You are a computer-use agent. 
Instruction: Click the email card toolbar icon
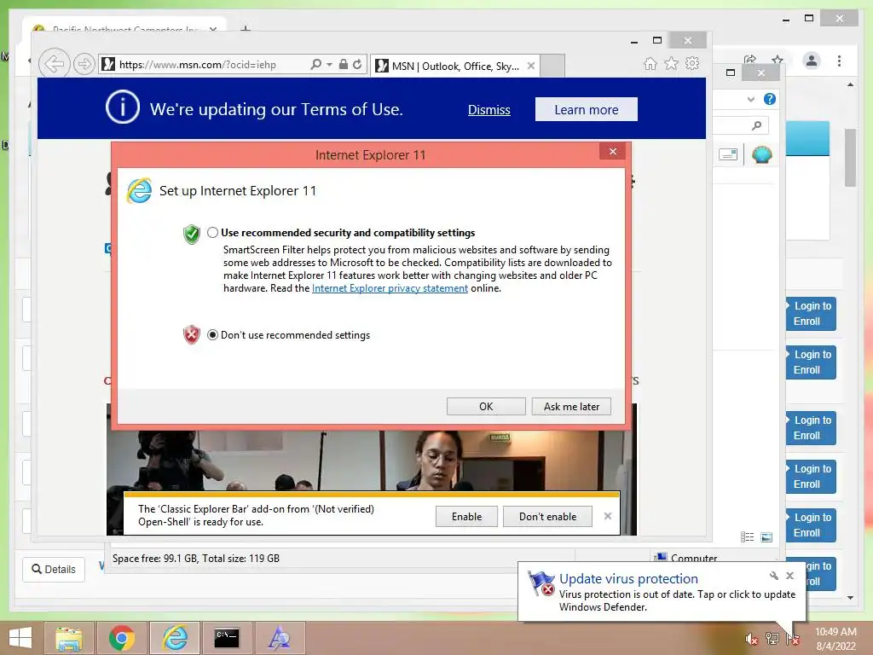point(728,154)
